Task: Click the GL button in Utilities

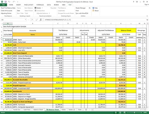Action: coord(90,8)
